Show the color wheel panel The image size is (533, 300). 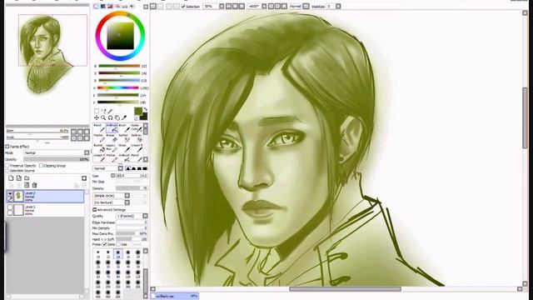tap(97, 6)
